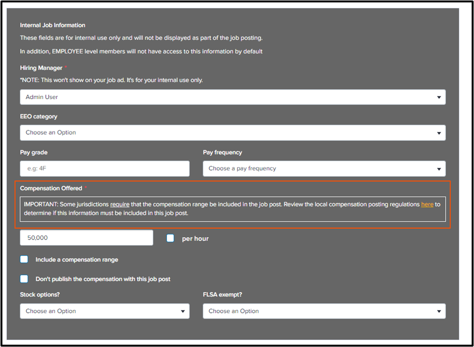474x347 pixels.
Task: Open the 'here' regulations link
Action: click(x=427, y=205)
